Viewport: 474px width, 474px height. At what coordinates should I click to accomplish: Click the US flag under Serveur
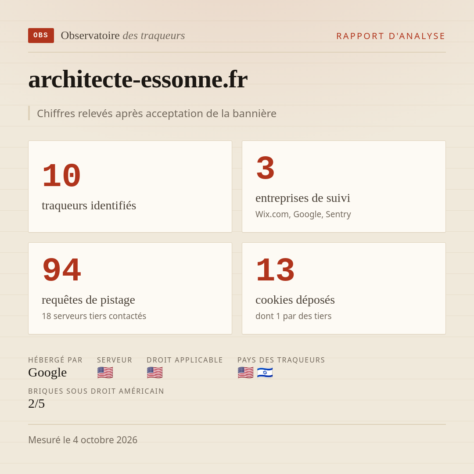click(105, 373)
